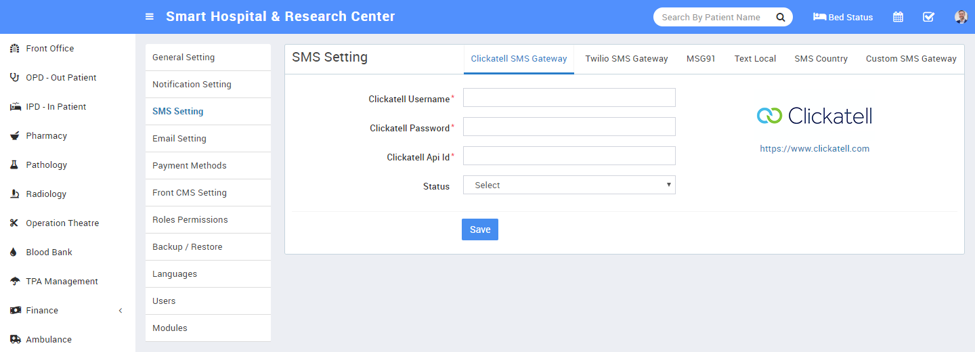This screenshot has width=975, height=352.
Task: Toggle the hamburger sidebar menu icon
Action: 150,17
